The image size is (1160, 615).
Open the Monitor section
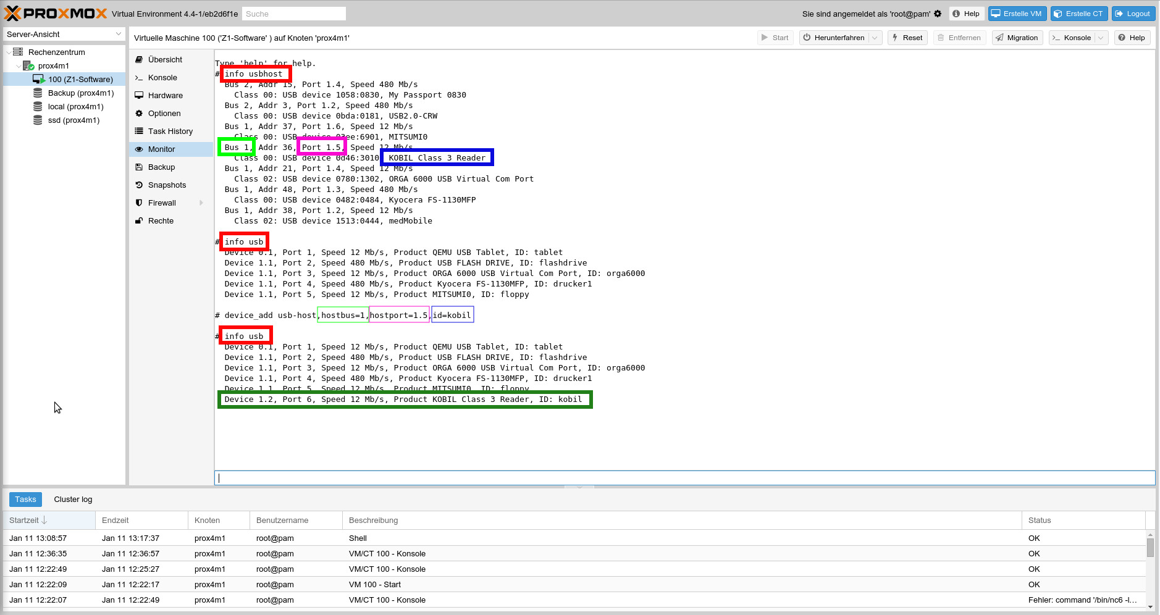click(x=171, y=149)
